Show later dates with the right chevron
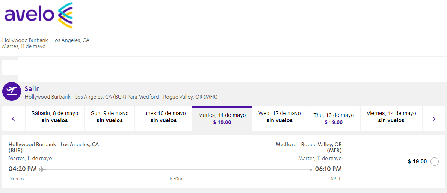This screenshot has width=447, height=193. 434,119
